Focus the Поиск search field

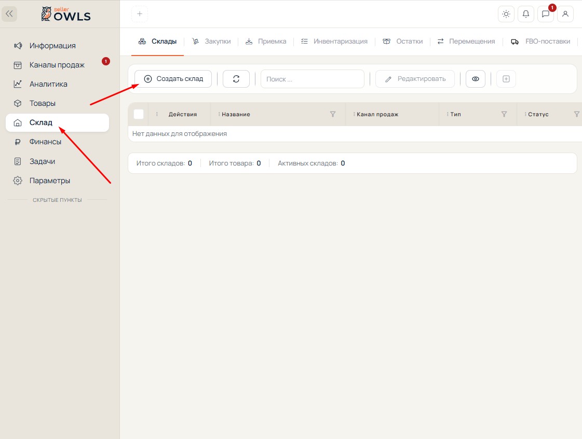point(313,79)
